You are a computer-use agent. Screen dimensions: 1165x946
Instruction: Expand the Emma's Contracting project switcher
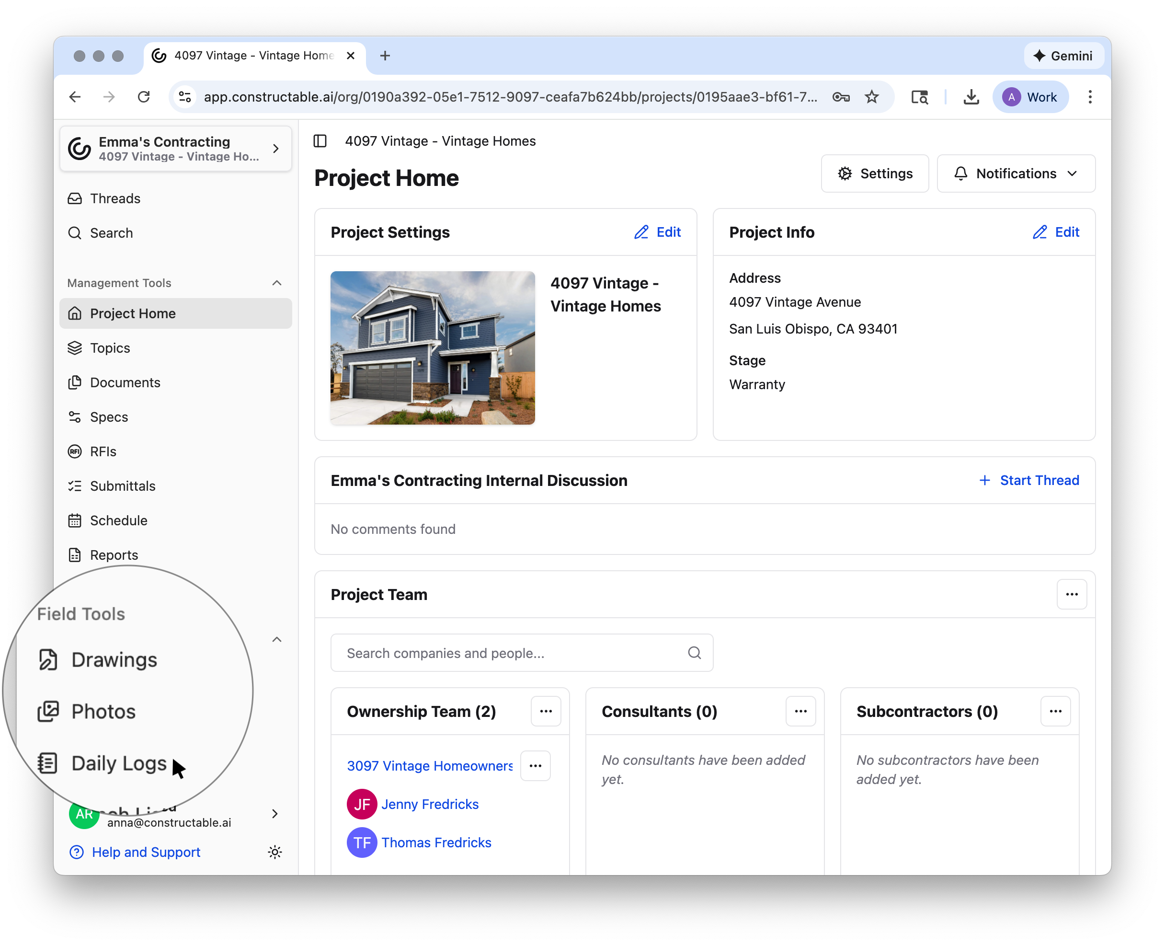click(175, 149)
